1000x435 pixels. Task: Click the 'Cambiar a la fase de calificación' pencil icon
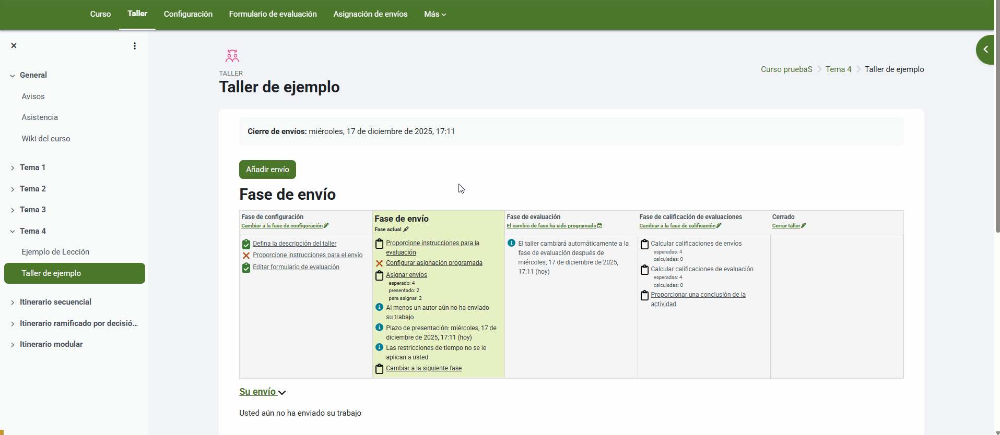[719, 226]
